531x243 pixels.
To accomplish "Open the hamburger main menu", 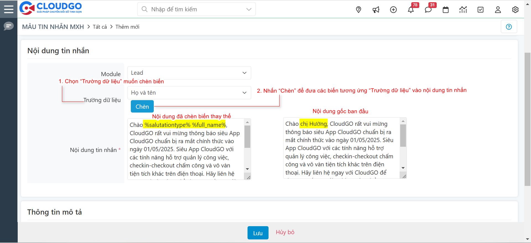I will point(9,9).
